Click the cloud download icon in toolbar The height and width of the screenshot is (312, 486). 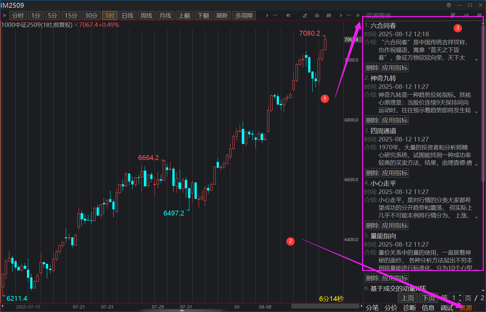coord(317,15)
